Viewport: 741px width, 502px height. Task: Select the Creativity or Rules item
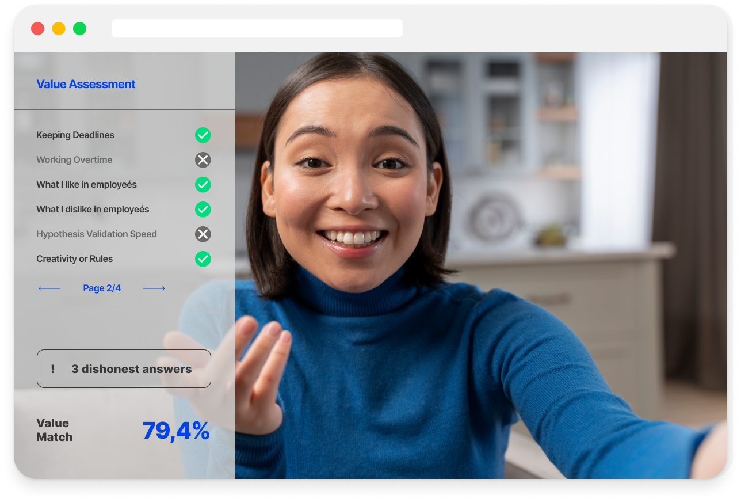click(x=75, y=259)
